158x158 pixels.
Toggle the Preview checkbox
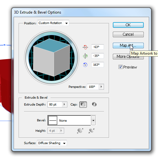(120, 67)
